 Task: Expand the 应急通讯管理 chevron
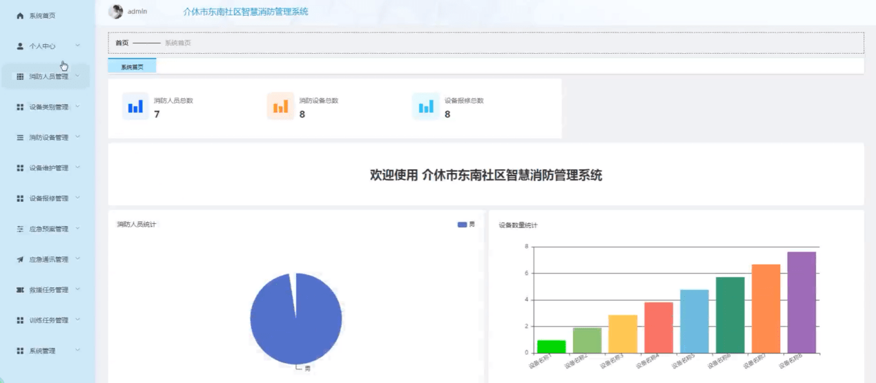coord(77,258)
